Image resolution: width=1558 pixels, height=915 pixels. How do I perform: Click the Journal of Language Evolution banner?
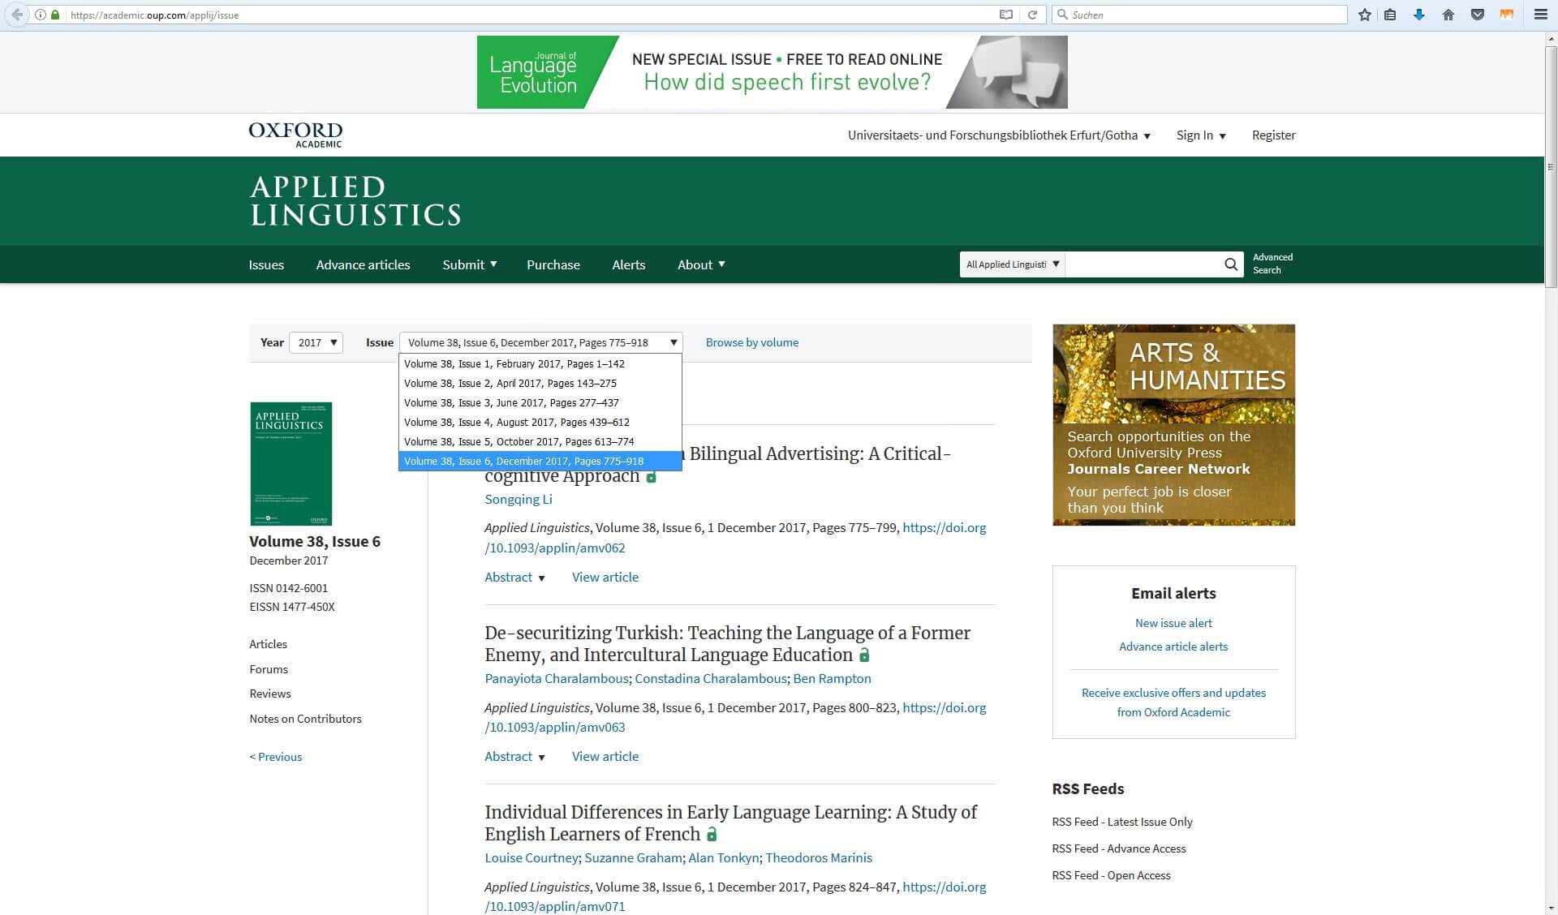(x=772, y=72)
